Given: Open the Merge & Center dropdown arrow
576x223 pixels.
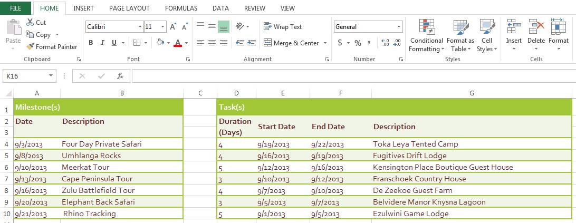Looking at the screenshot, I should [325, 43].
